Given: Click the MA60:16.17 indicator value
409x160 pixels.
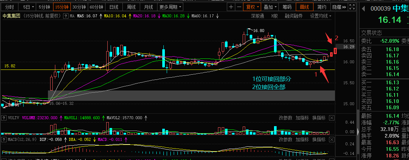Looking at the screenshot, I should coord(203,16).
